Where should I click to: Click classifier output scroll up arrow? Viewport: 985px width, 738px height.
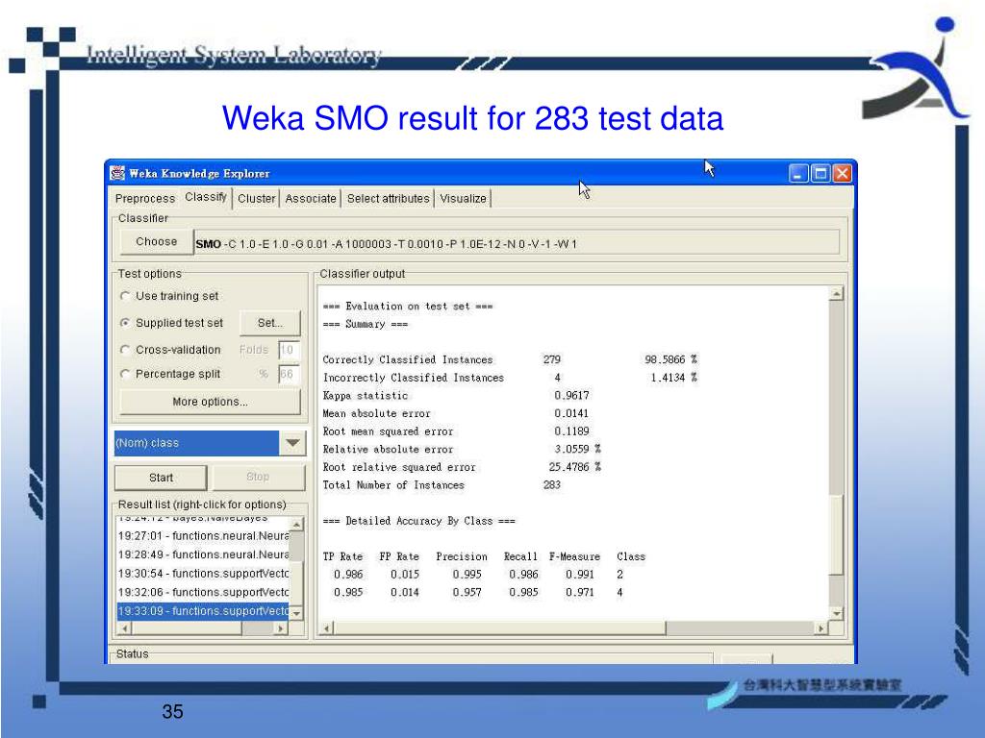click(836, 294)
